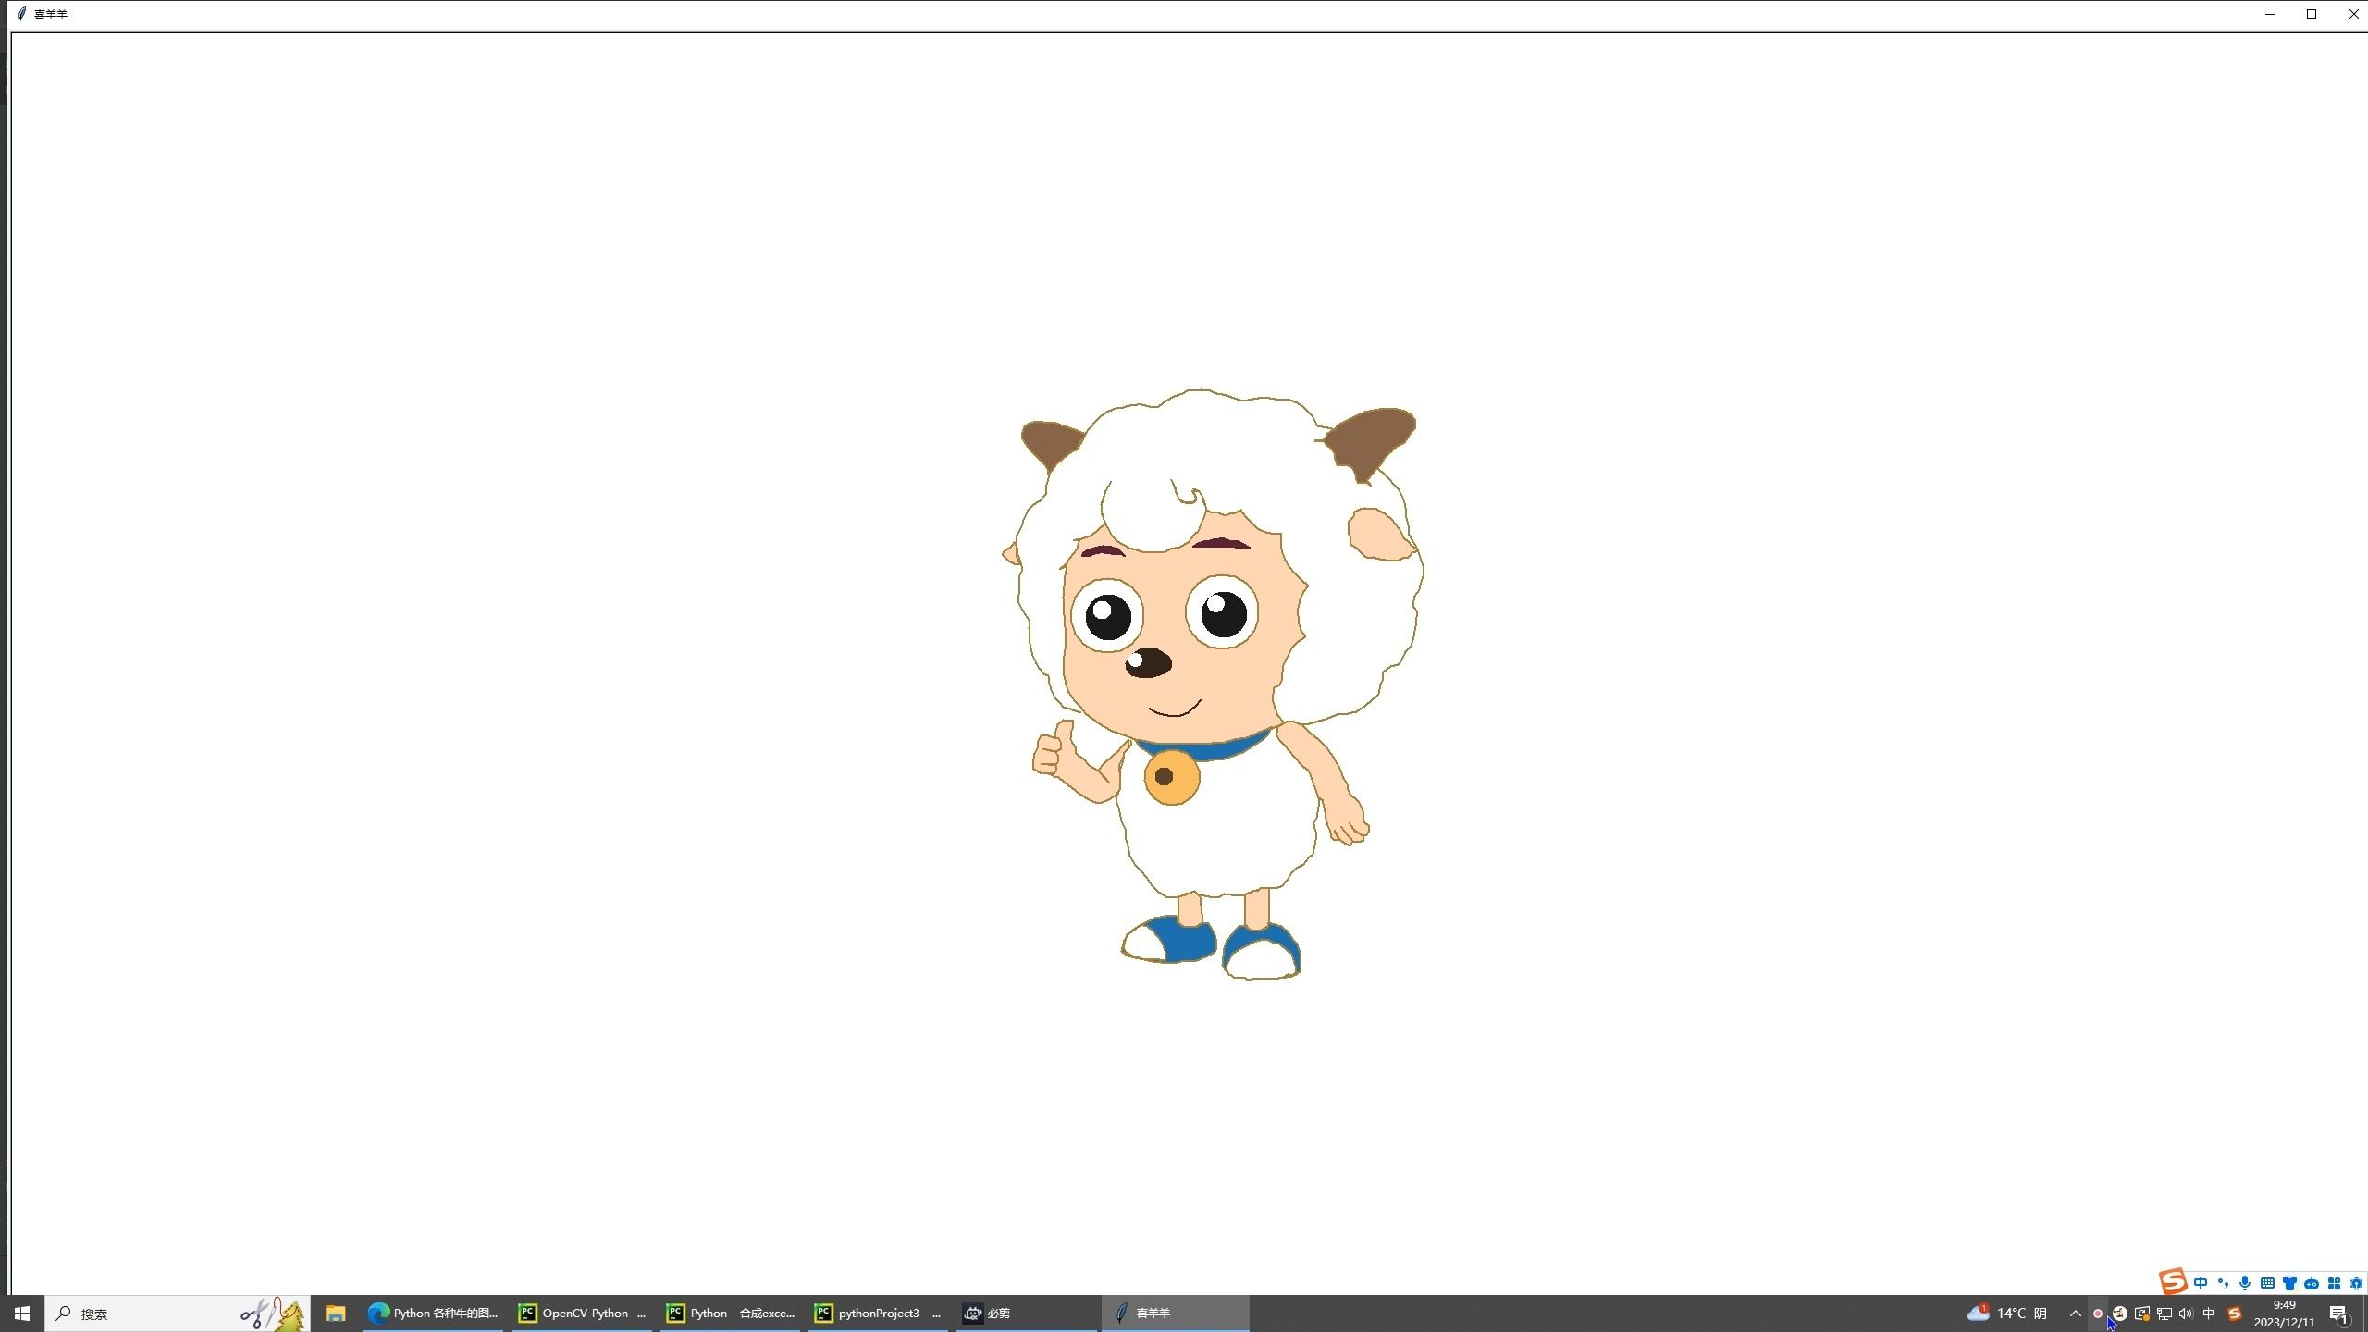The width and height of the screenshot is (2368, 1332).
Task: Minimize the 喜羊羊 window
Action: 2269,14
